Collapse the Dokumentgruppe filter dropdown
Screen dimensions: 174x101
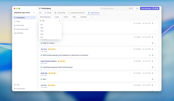click(x=46, y=17)
